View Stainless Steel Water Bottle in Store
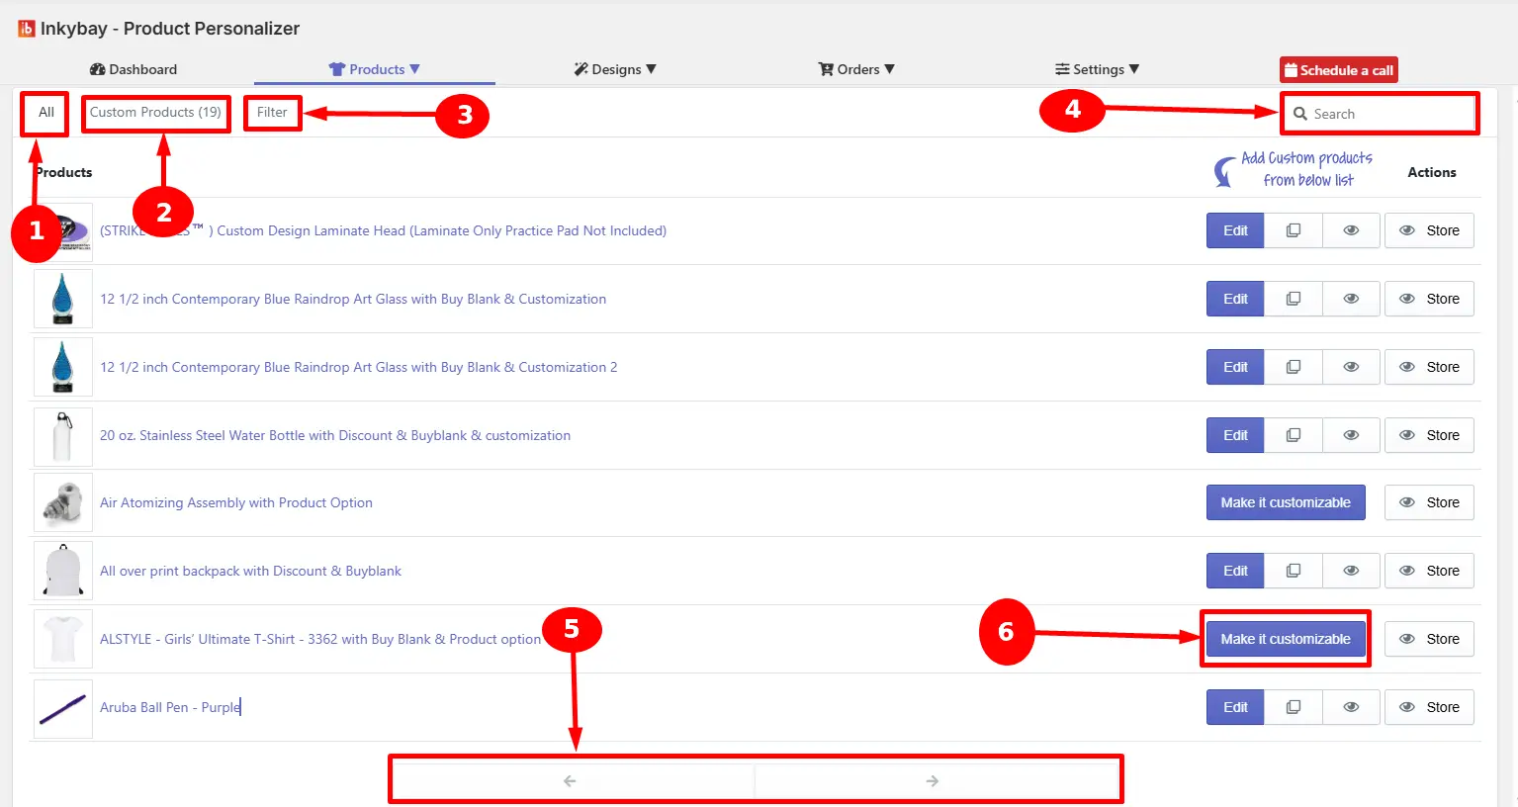Viewport: 1518px width, 807px height. [x=1429, y=435]
